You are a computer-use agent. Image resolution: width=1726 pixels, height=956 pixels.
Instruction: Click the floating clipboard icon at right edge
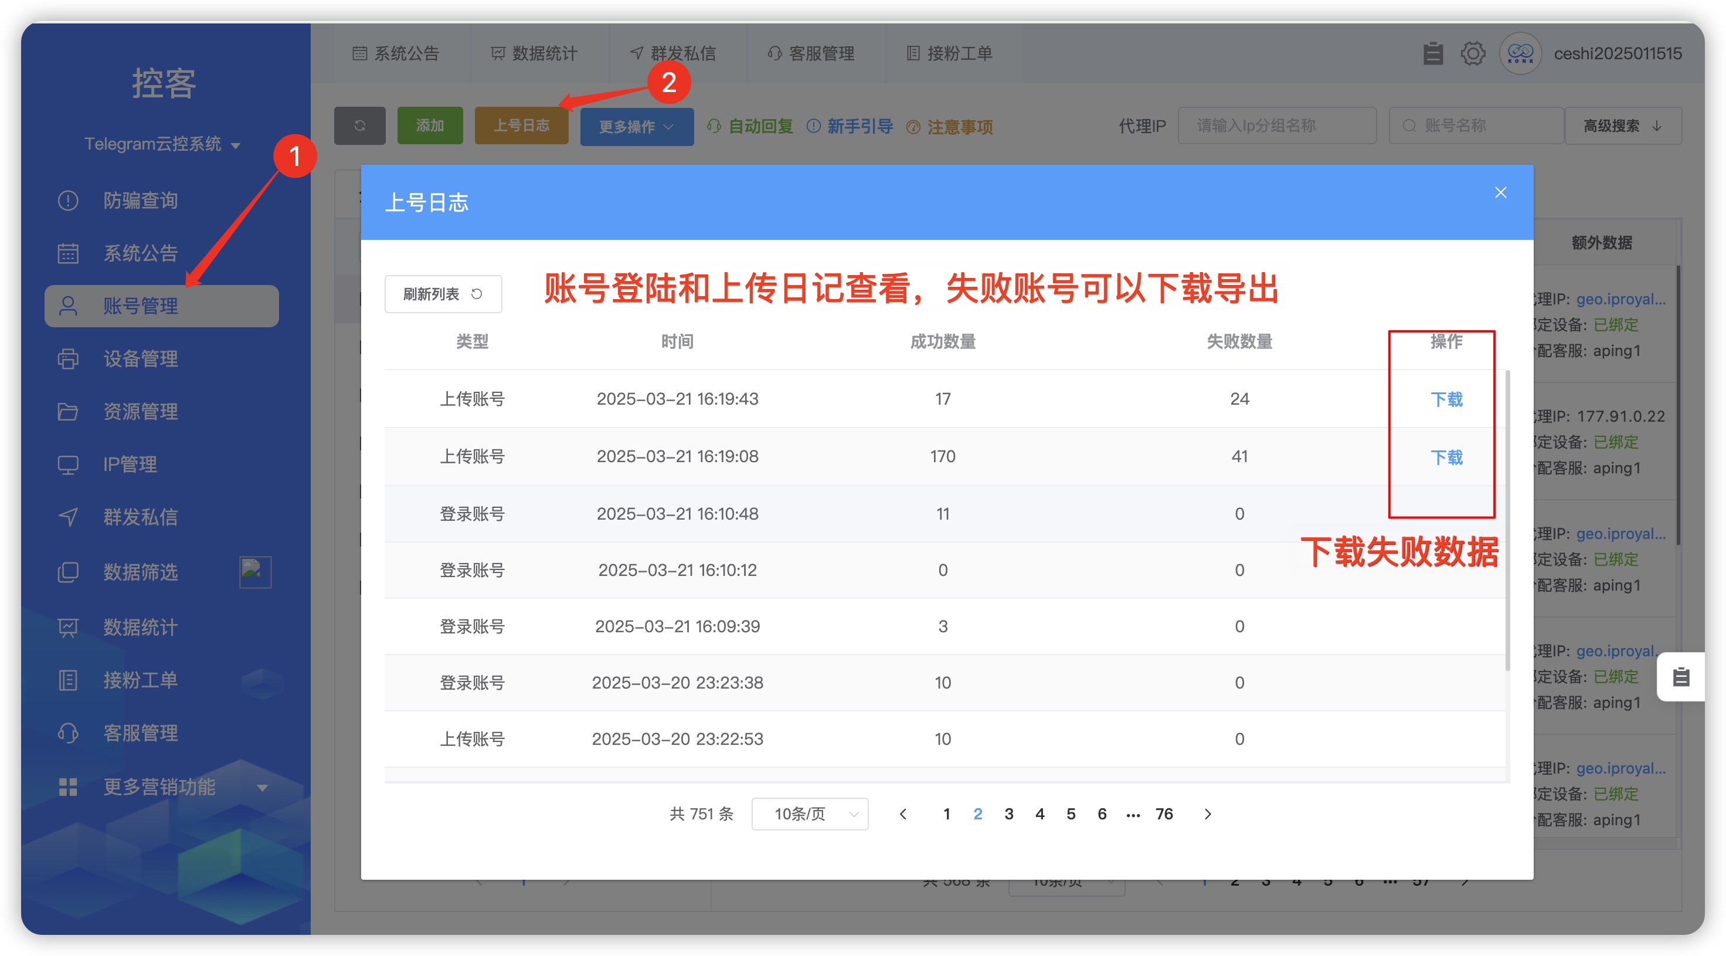pyautogui.click(x=1680, y=676)
